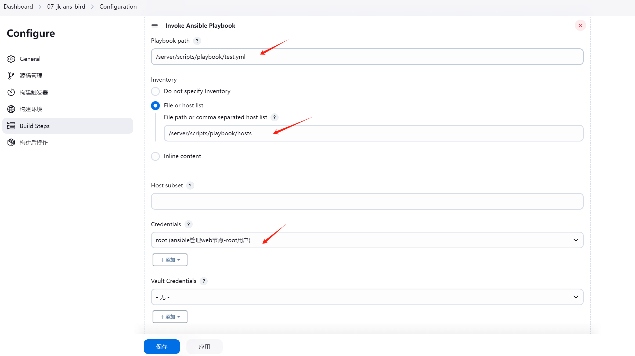The image size is (635, 356).
Task: Show help for Vault Credentials
Action: pyautogui.click(x=204, y=281)
